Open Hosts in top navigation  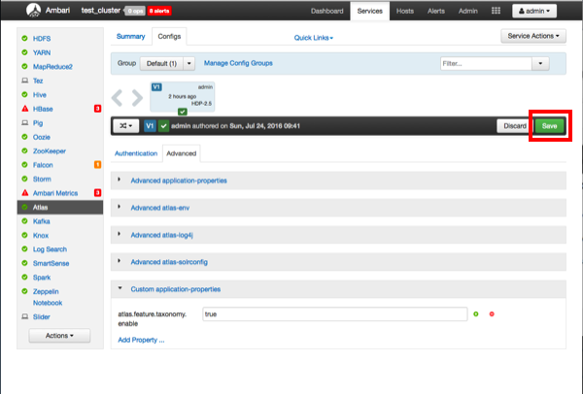[x=405, y=11]
